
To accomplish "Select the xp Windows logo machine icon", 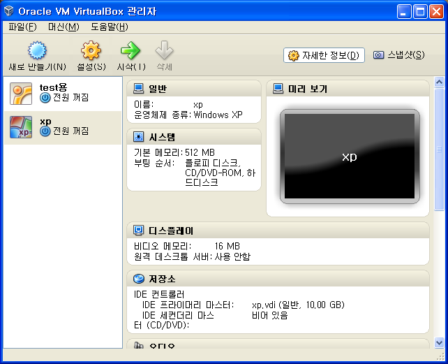I will pos(21,127).
